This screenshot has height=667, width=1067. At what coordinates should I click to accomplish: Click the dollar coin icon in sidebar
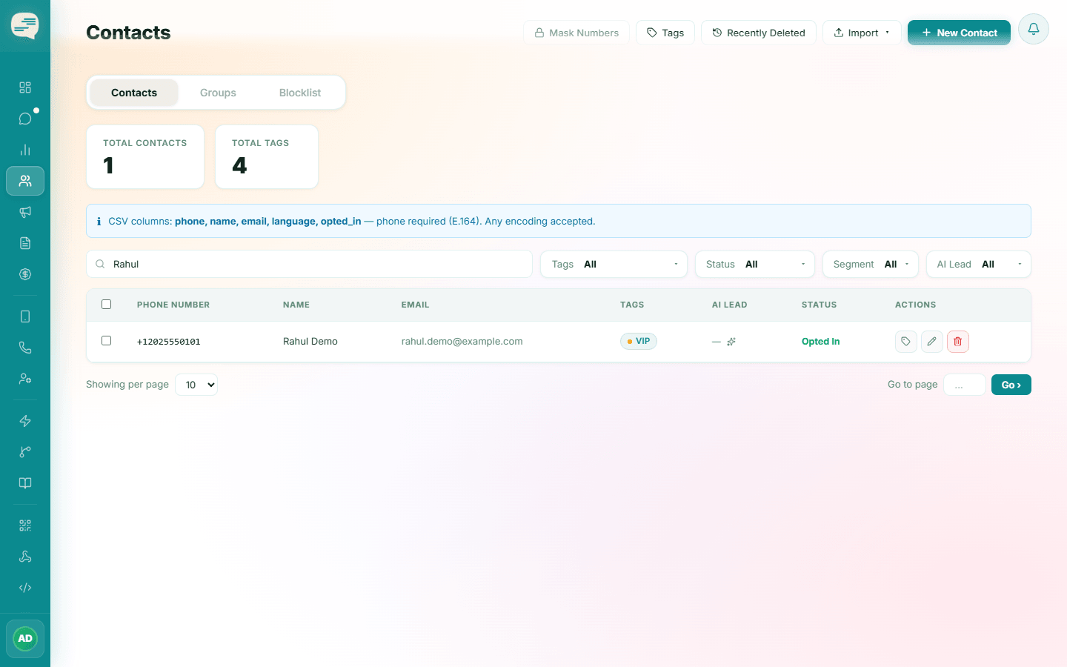pos(25,274)
